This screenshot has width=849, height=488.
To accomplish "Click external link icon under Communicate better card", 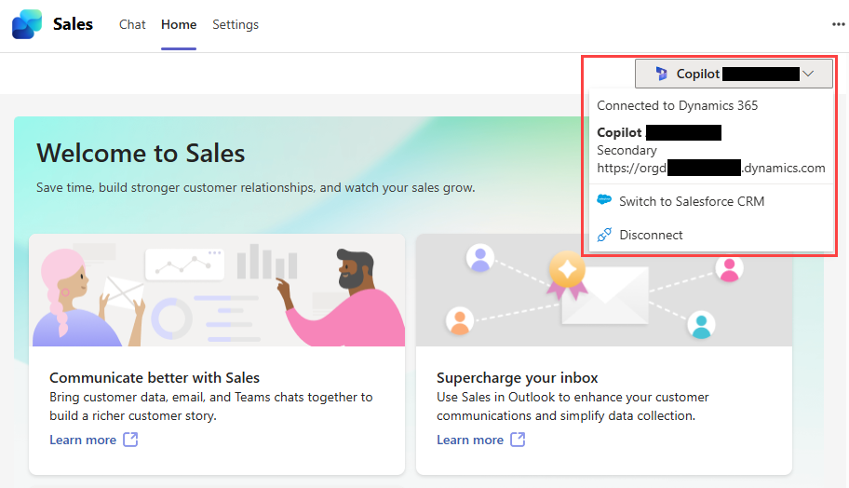I will click(130, 440).
